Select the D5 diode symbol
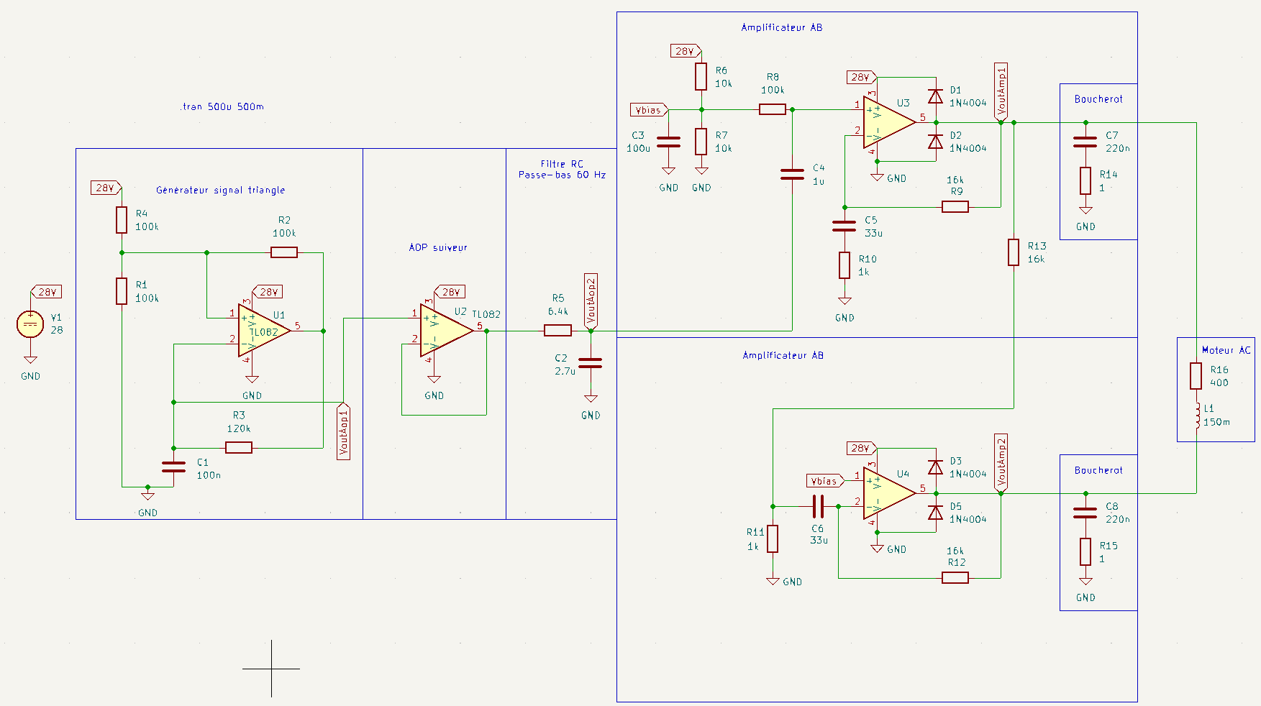1261x706 pixels. pos(935,513)
